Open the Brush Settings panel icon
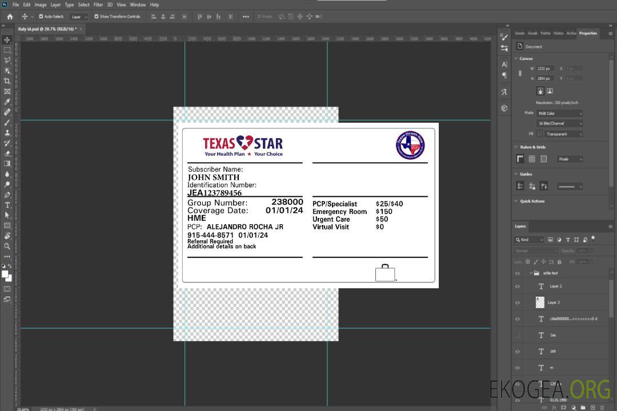The image size is (617, 411). tap(504, 37)
